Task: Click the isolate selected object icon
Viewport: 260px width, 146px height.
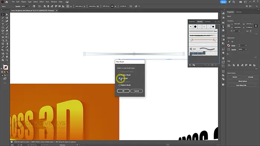Action: 131,6
